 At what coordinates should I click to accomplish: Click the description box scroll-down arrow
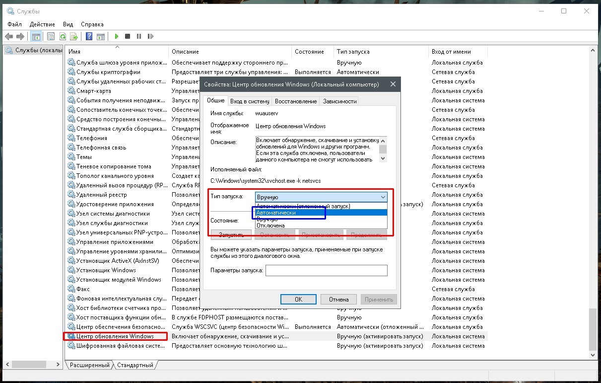[382, 158]
